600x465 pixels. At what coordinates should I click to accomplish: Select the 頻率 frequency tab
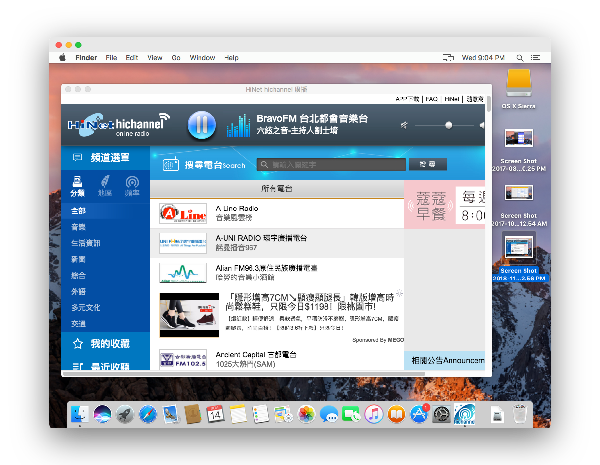[x=132, y=186]
